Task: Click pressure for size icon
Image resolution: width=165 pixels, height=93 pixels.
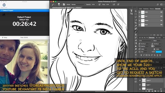Action: coord(118,5)
